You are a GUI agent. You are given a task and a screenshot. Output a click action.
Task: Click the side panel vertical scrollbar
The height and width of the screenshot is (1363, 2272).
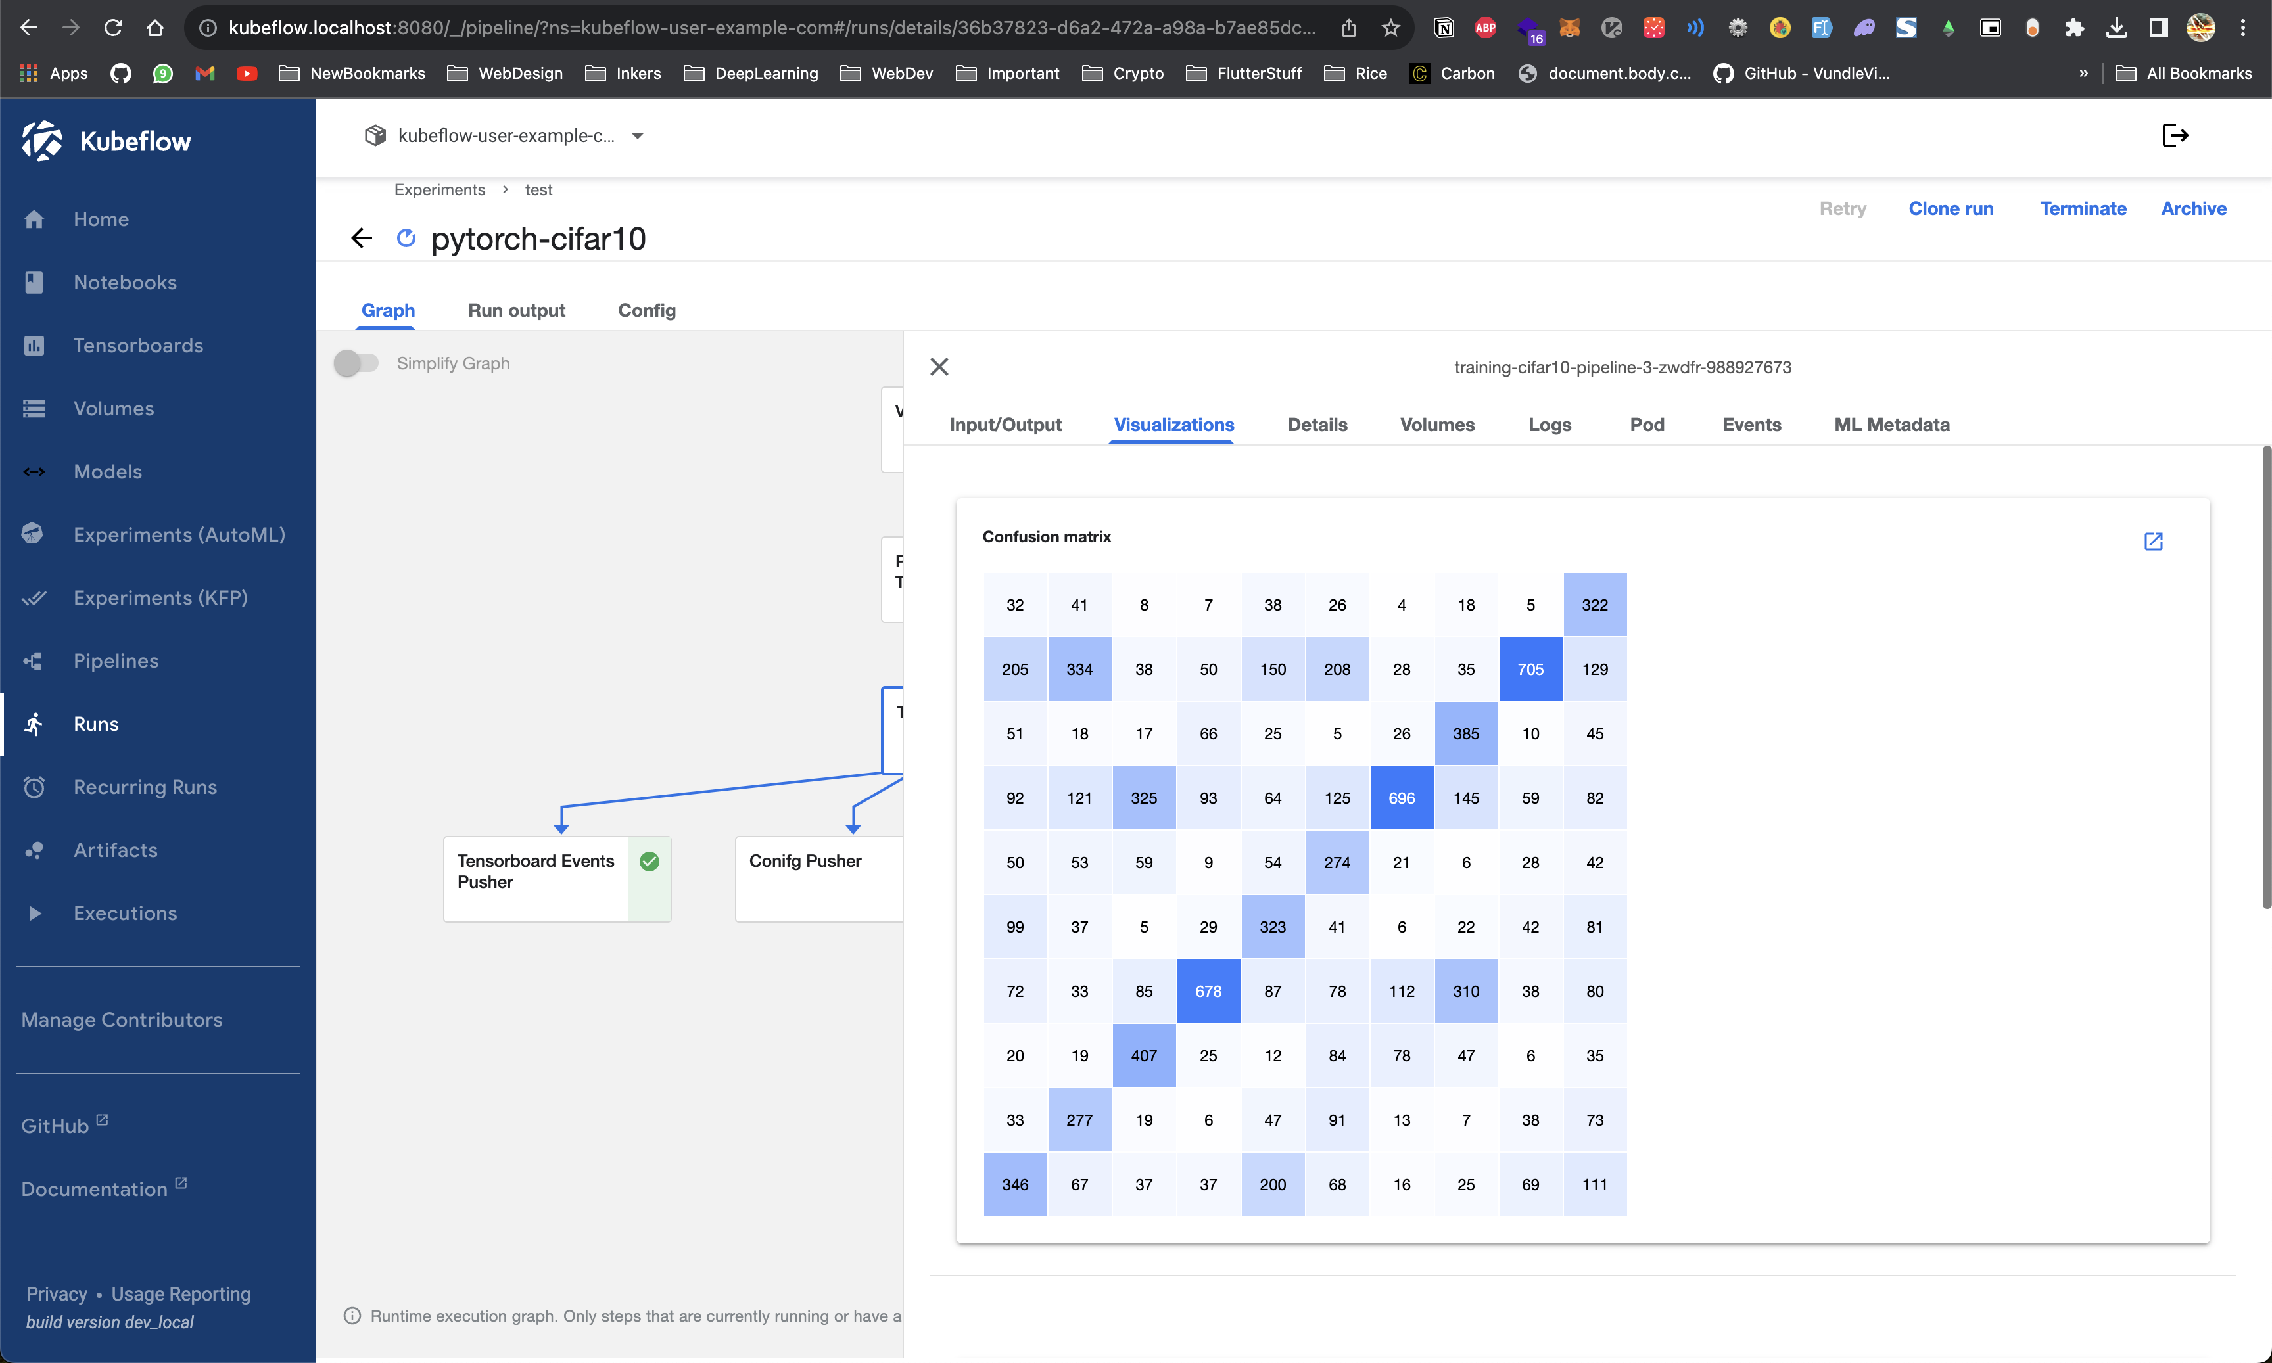click(2265, 680)
